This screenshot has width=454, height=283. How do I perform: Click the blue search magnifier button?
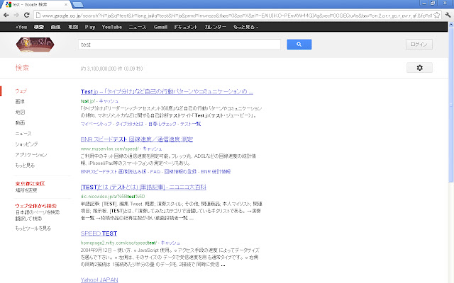coord(299,44)
